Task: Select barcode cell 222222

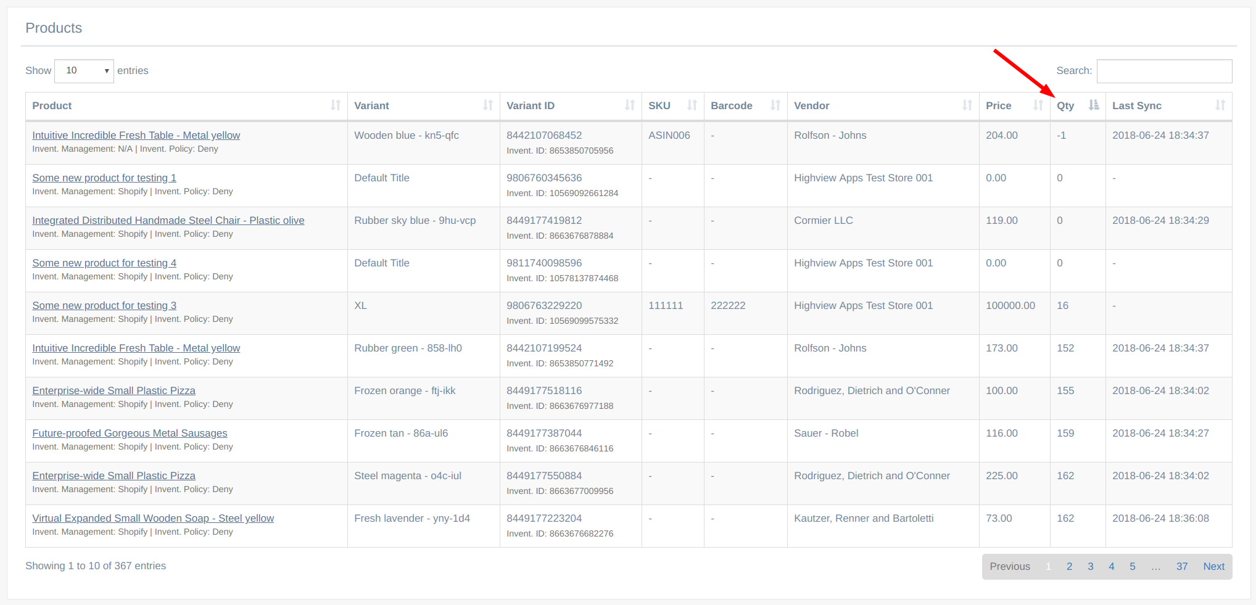Action: tap(728, 305)
